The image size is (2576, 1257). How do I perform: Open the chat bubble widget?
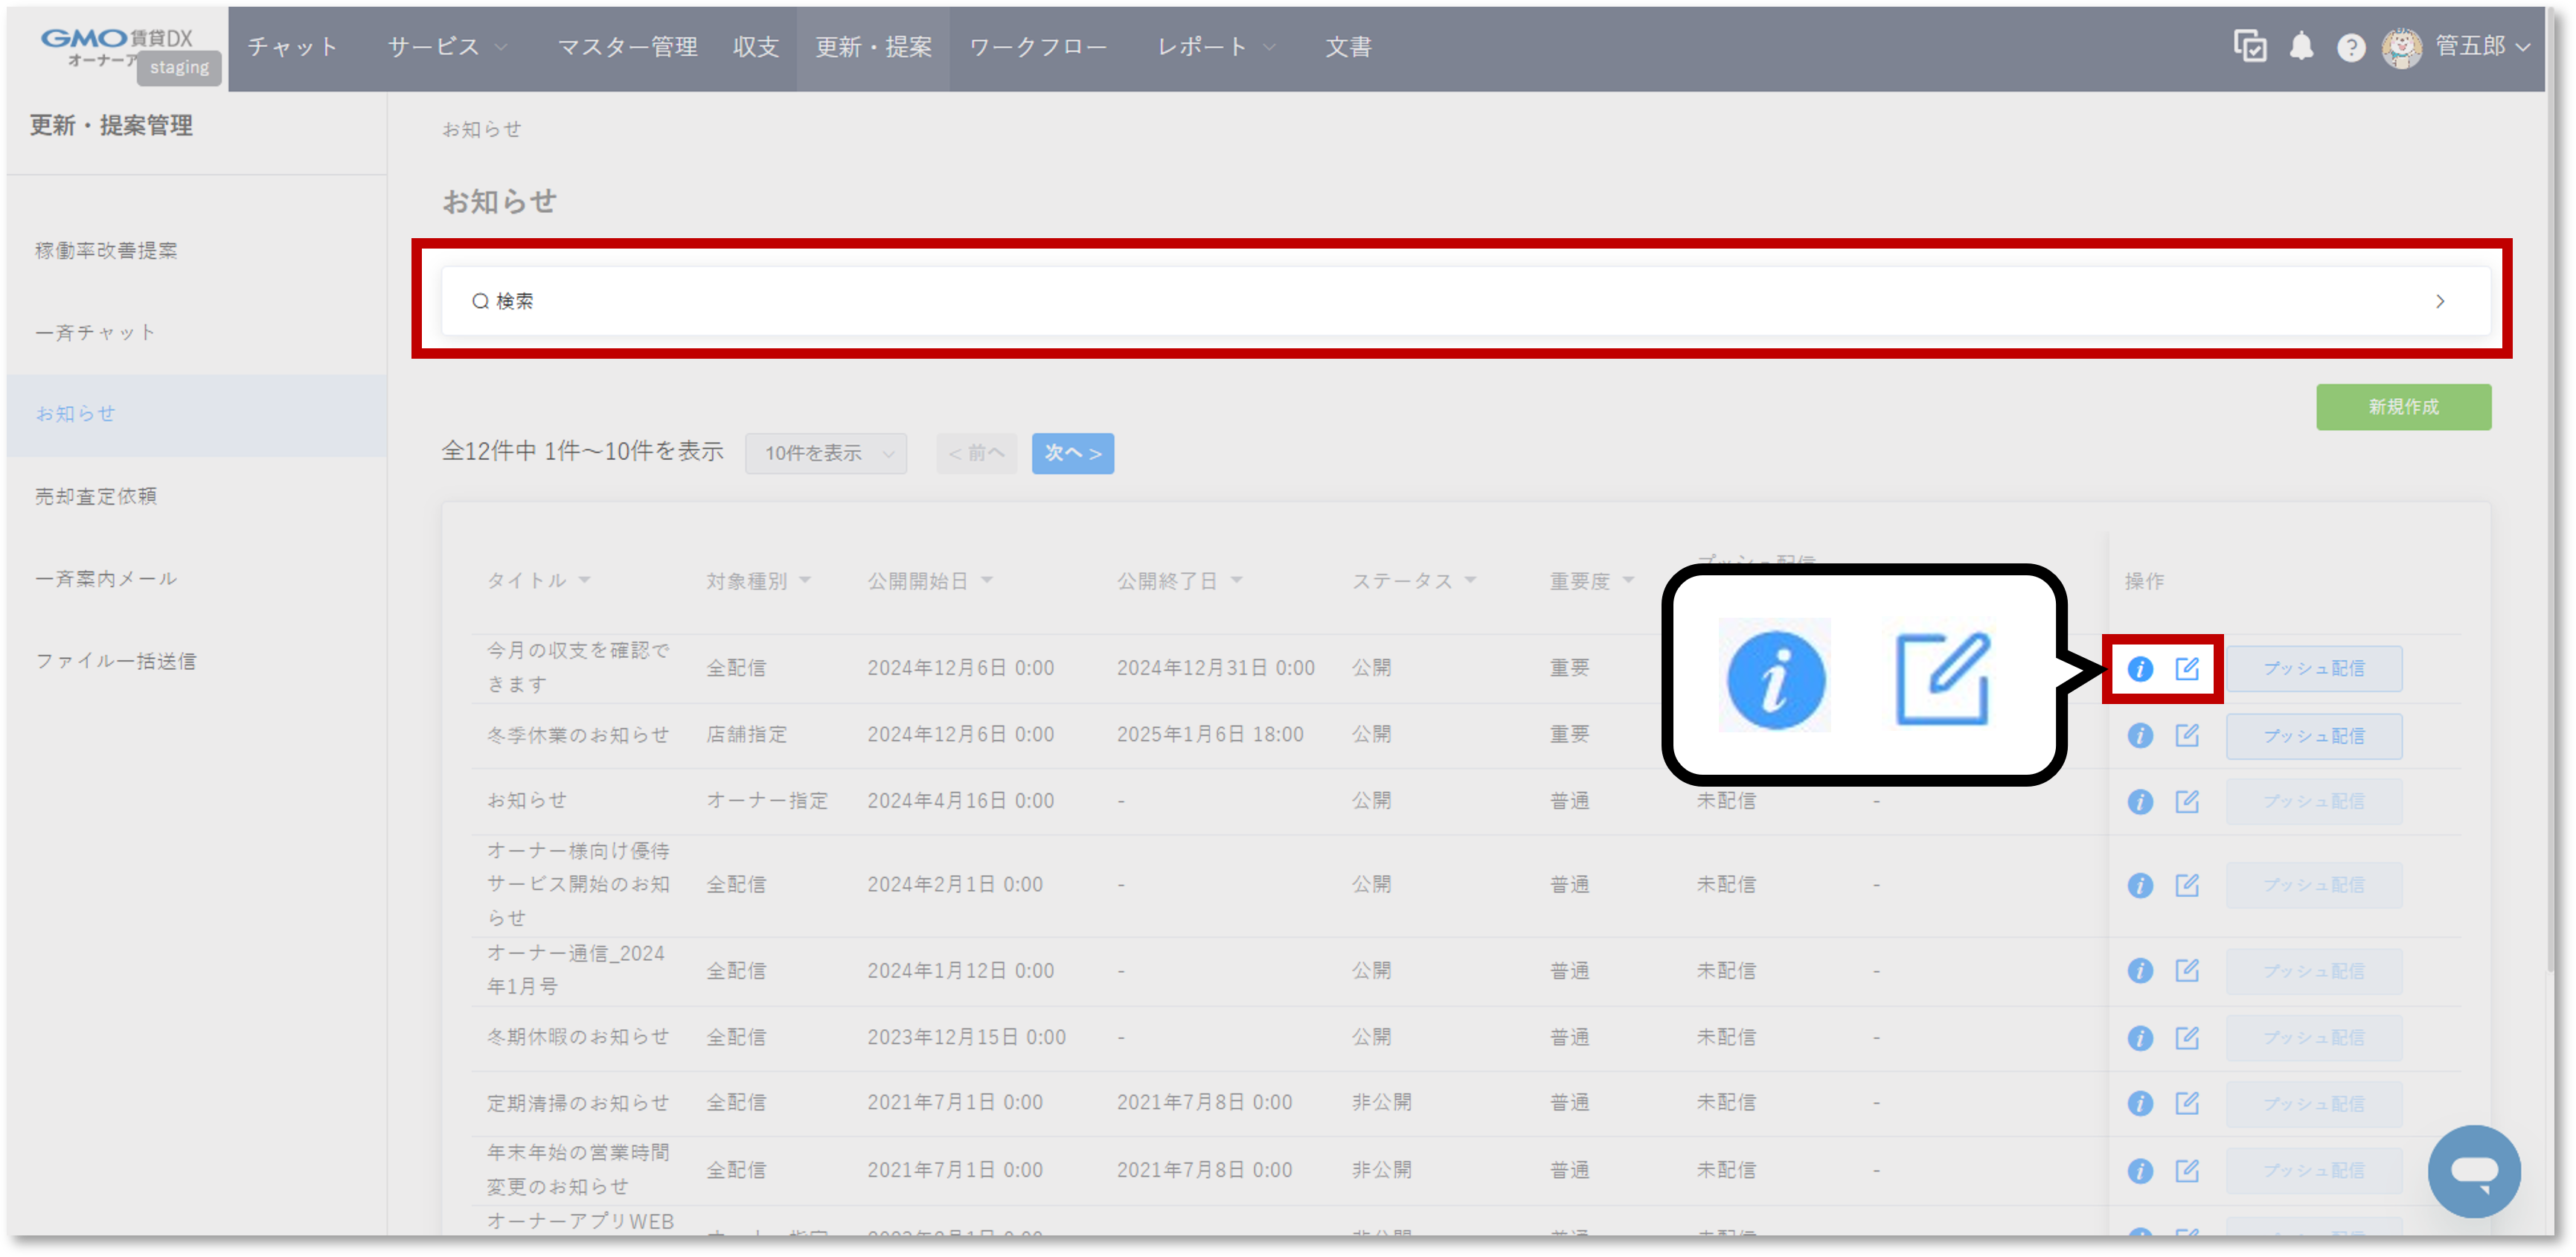coord(2474,1170)
